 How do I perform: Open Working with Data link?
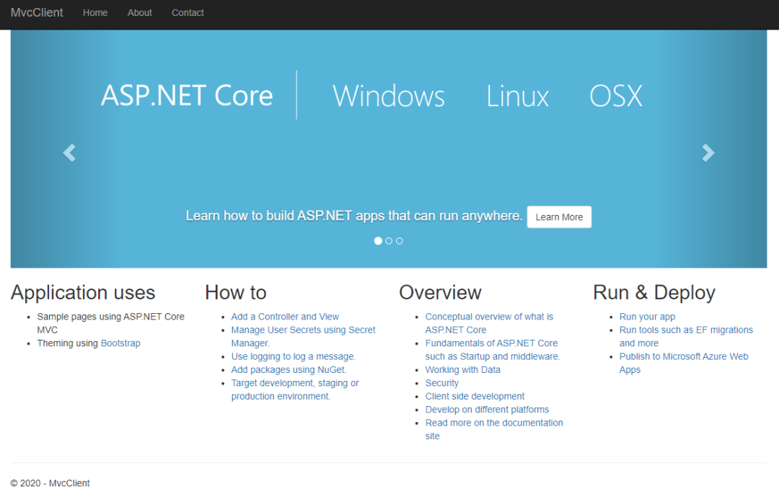462,370
